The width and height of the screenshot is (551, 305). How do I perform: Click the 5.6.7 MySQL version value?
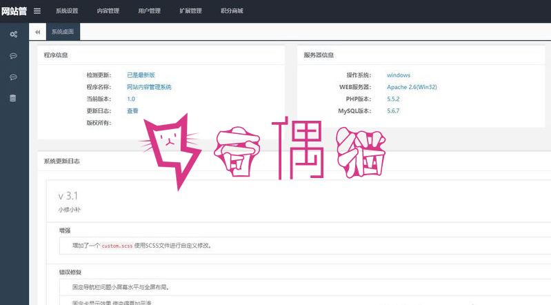coord(393,111)
